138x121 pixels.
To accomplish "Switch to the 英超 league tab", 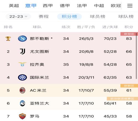I will point(14,6).
